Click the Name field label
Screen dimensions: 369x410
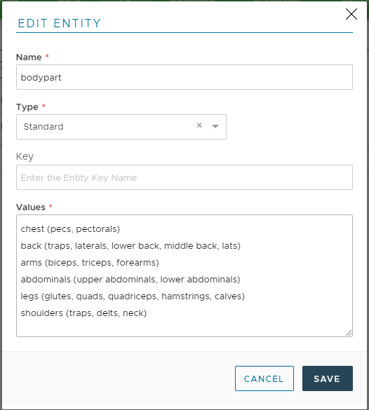(x=29, y=57)
